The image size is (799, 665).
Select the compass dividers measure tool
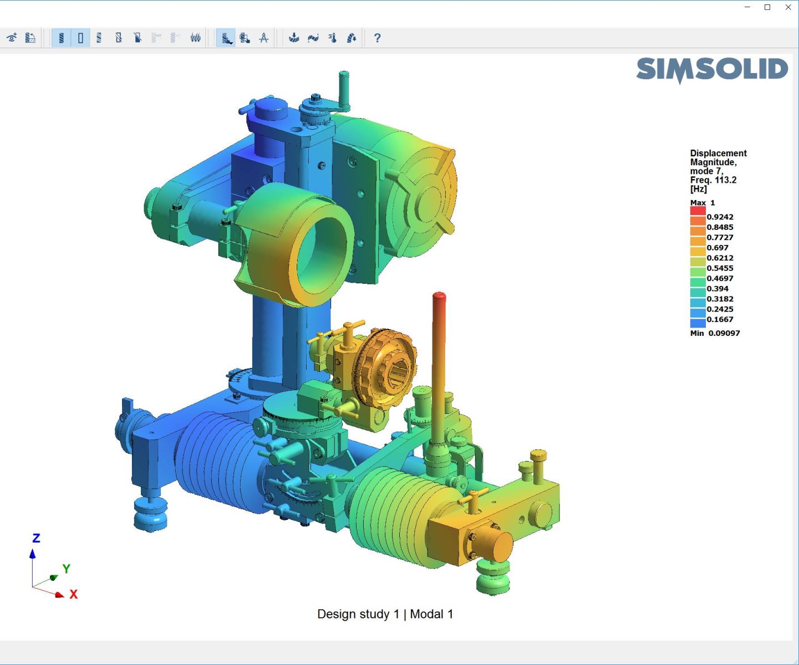point(264,38)
